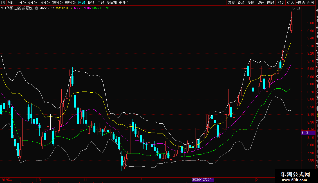Click the 8.50 price axis label
Screen dimensions: 318x183
(310, 107)
